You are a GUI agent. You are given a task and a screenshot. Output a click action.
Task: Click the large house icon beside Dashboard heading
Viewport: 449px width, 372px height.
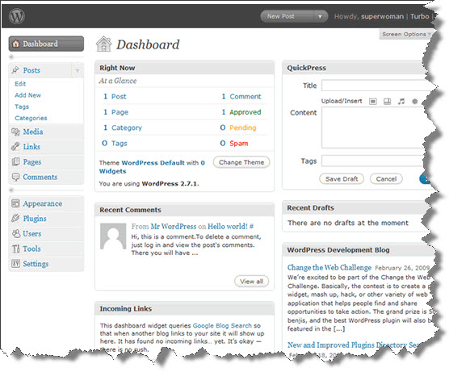coord(103,44)
